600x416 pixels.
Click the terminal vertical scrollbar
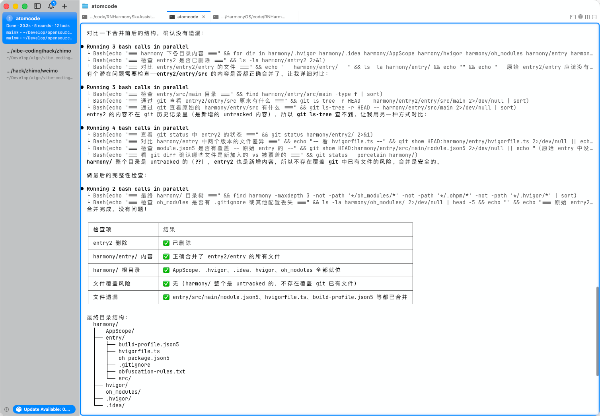tap(598, 331)
